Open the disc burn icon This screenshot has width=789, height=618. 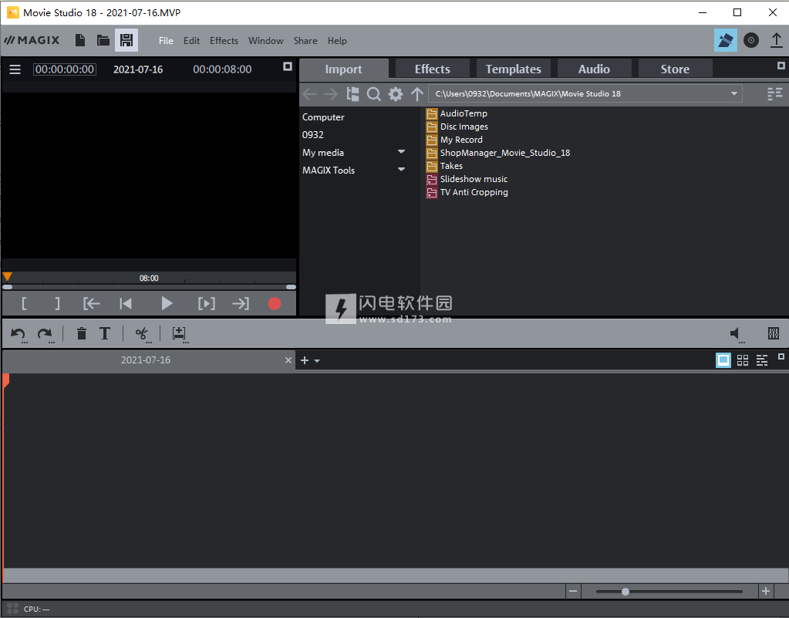pyautogui.click(x=750, y=40)
